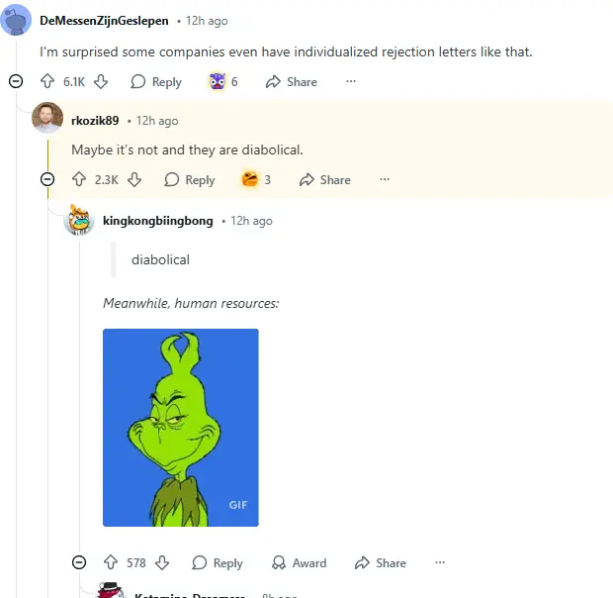Open rkozik89's user profile
The image size is (613, 598).
tap(95, 121)
